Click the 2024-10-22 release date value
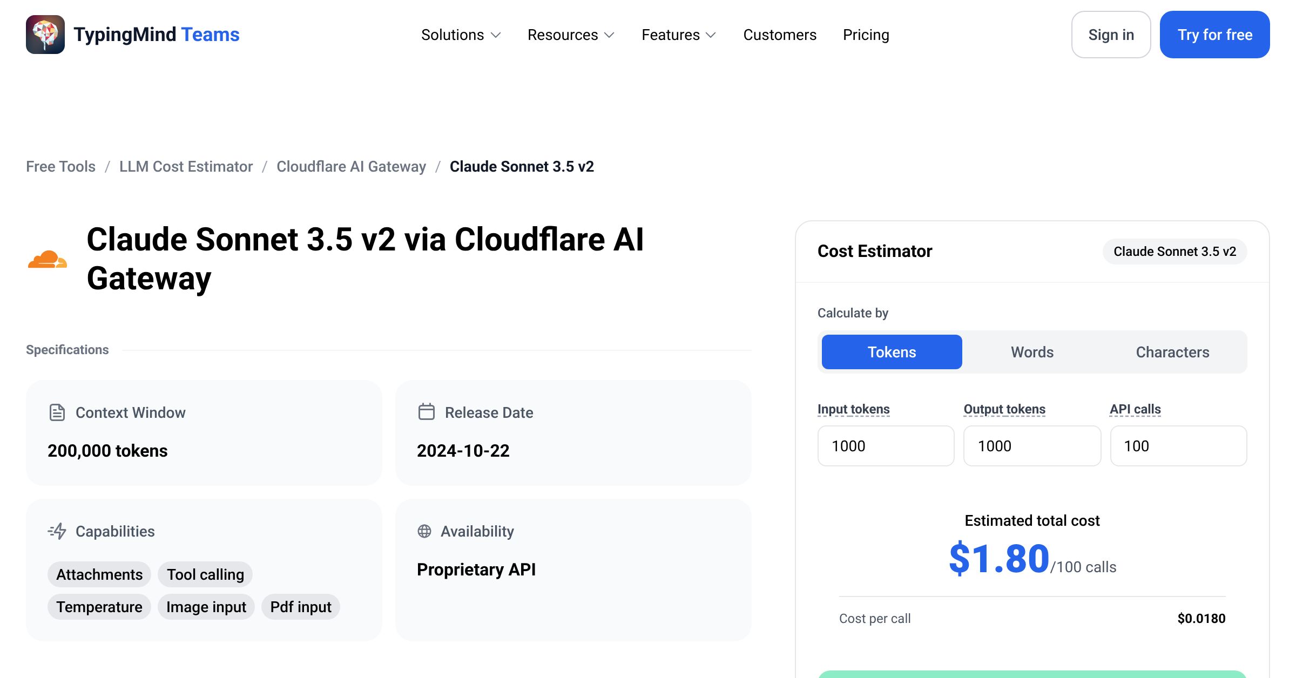Screen dimensions: 1296x678 point(463,451)
